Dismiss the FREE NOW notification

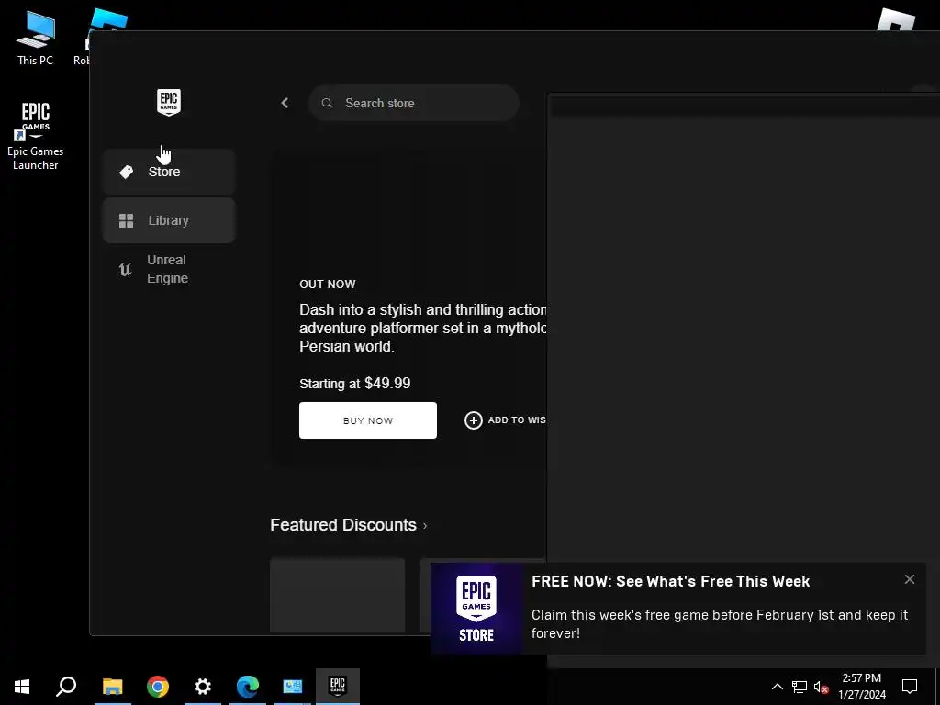coord(910,579)
